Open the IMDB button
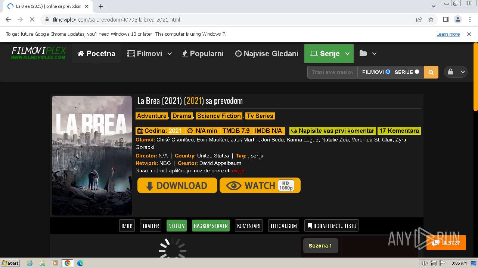 (x=127, y=226)
